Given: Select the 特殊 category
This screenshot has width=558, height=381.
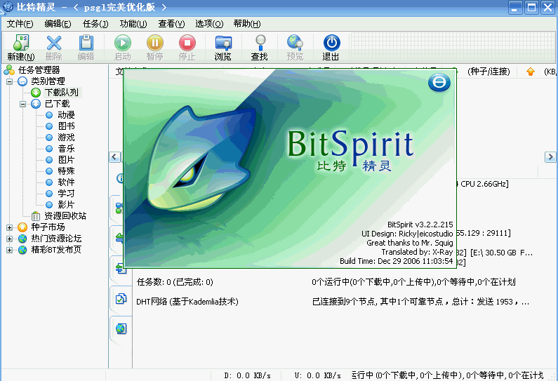Looking at the screenshot, I should [66, 171].
